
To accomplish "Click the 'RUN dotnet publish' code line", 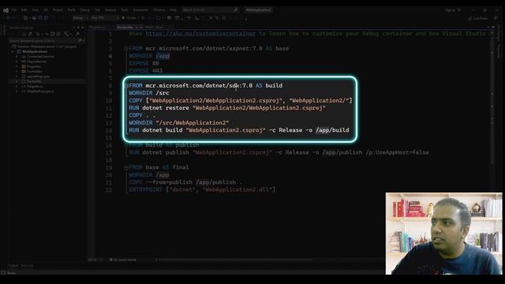I will 279,152.
